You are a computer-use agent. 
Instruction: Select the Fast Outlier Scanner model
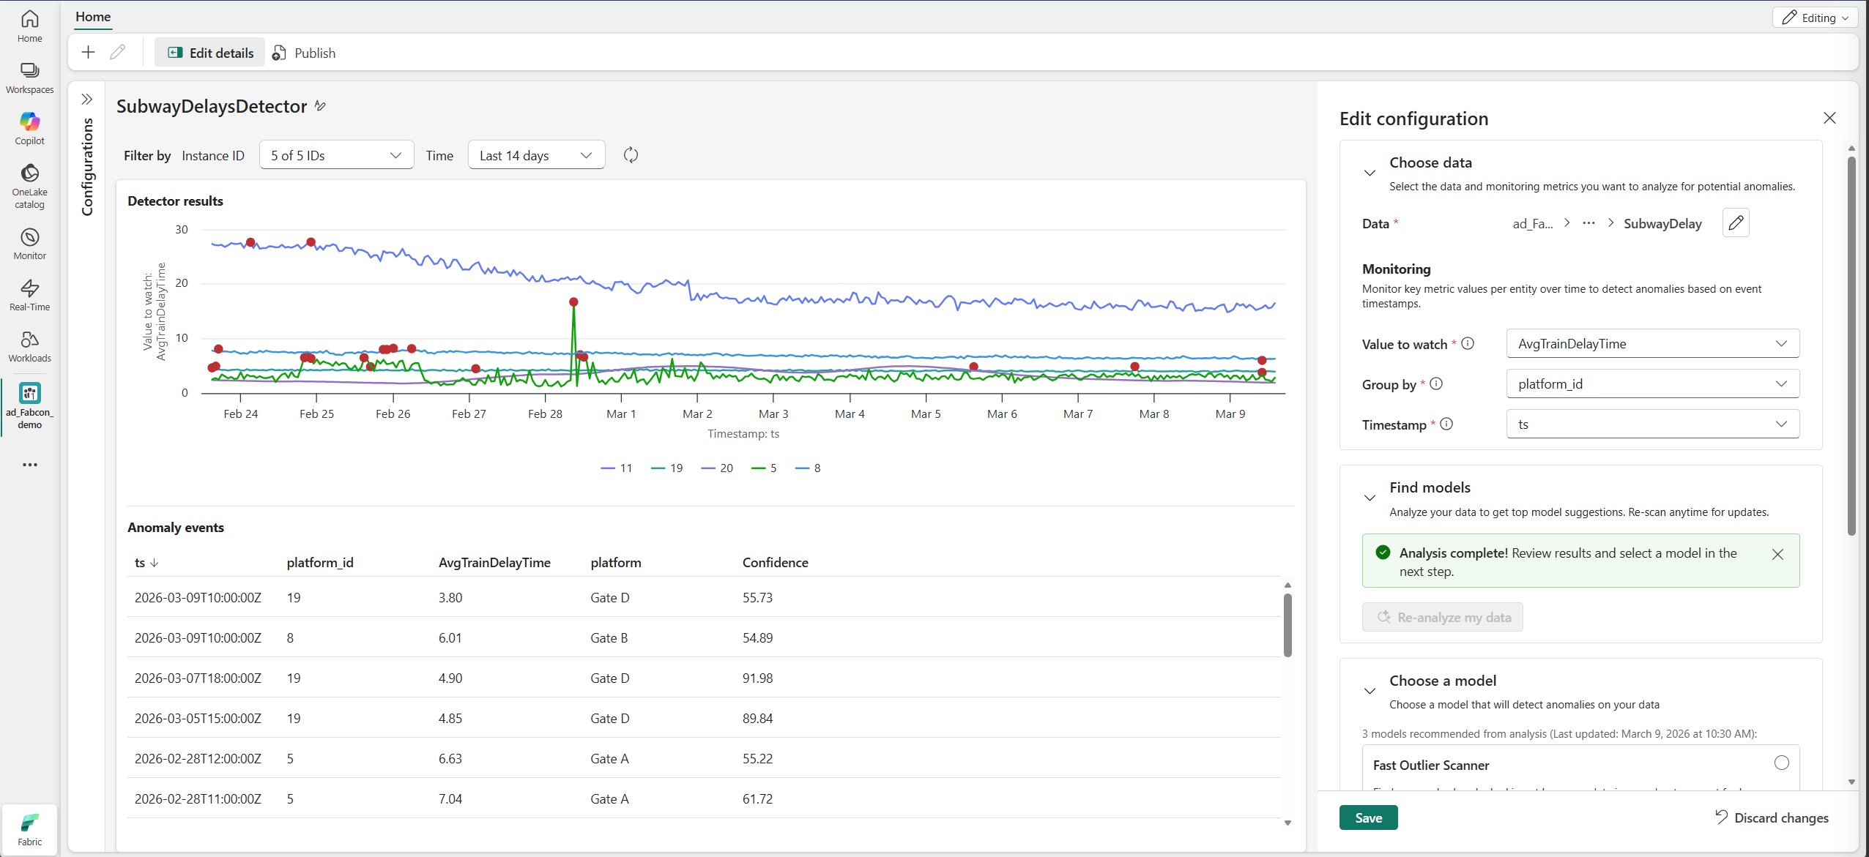(x=1783, y=762)
